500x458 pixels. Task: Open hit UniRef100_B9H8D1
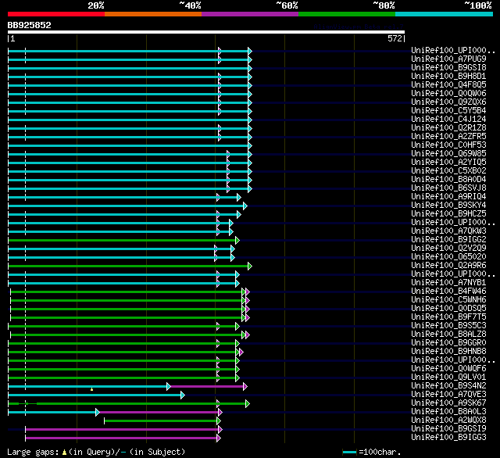click(448, 76)
